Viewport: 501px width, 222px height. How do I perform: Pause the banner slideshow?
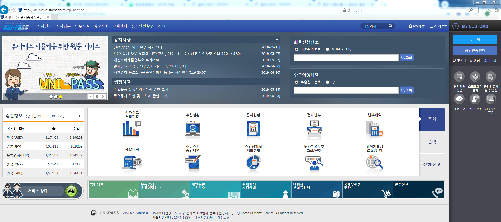(97, 96)
